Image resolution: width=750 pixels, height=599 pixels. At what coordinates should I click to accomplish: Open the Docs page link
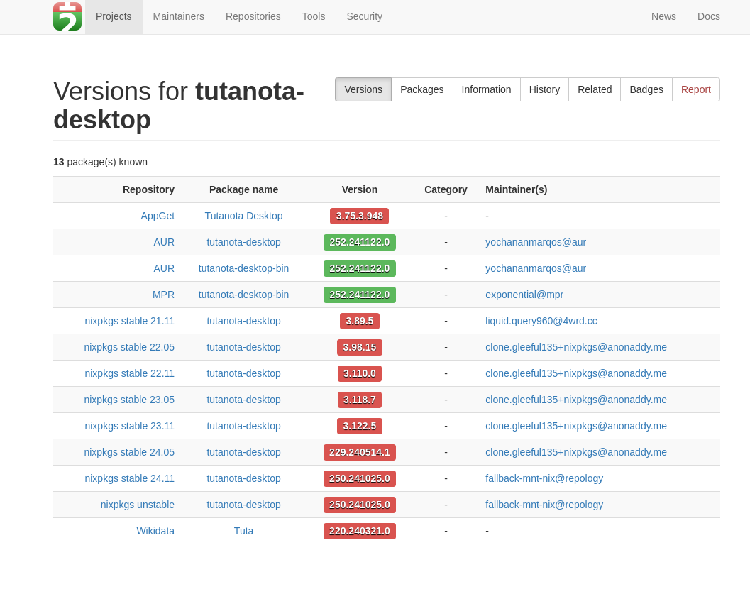708,16
